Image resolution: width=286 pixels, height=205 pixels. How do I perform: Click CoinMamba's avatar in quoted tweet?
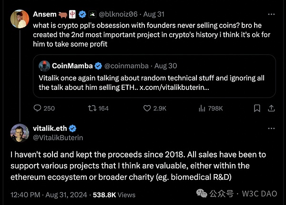point(44,65)
